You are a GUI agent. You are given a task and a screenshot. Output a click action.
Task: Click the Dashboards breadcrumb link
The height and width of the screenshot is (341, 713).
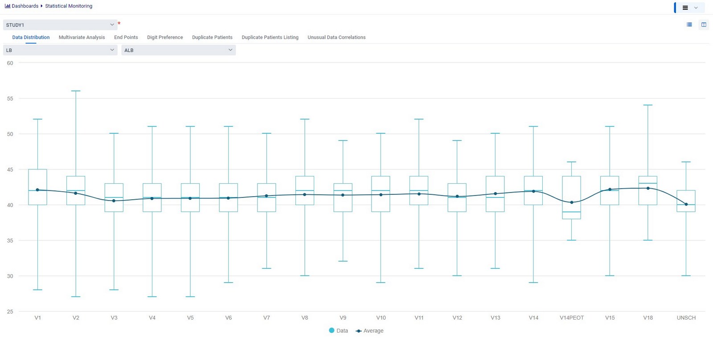[x=25, y=6]
